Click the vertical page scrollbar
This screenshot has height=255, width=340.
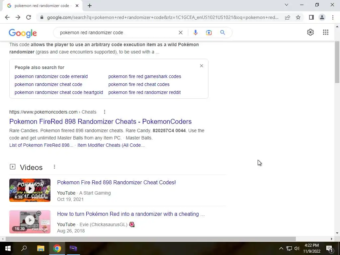coord(337,62)
